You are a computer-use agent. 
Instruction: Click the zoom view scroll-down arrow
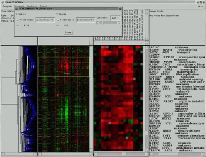146,150
